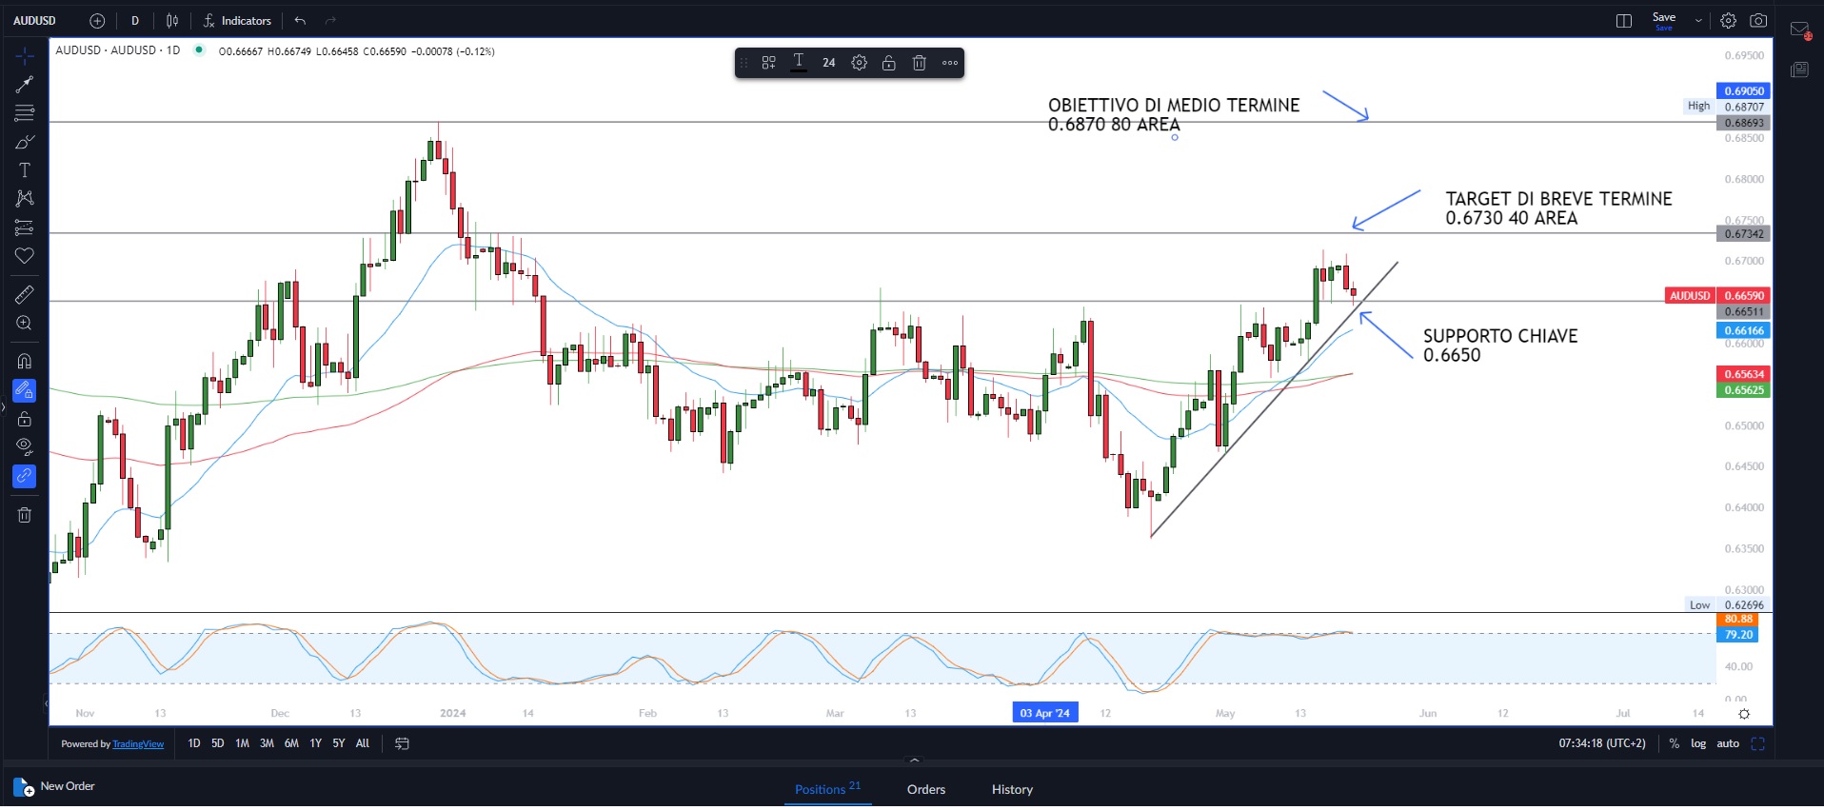Screen dimensions: 1824x810
Task: Click the AUDUSD symbol search field
Action: point(35,21)
